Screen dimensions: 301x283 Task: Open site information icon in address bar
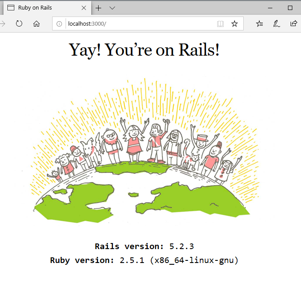coord(59,24)
